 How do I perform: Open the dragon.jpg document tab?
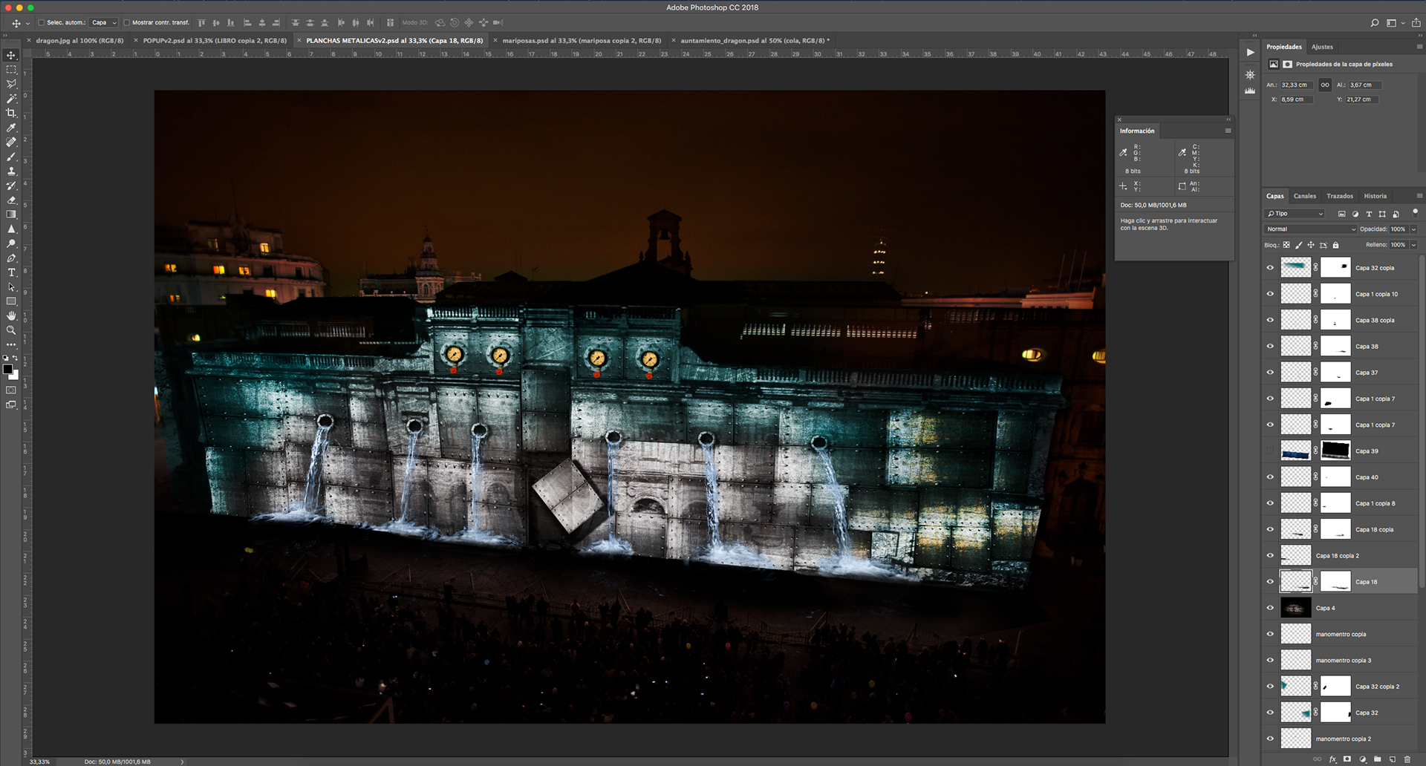click(x=79, y=41)
